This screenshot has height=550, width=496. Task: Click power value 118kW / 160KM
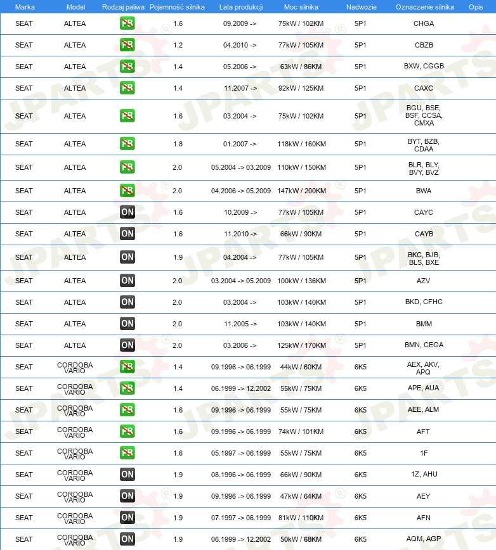(301, 144)
